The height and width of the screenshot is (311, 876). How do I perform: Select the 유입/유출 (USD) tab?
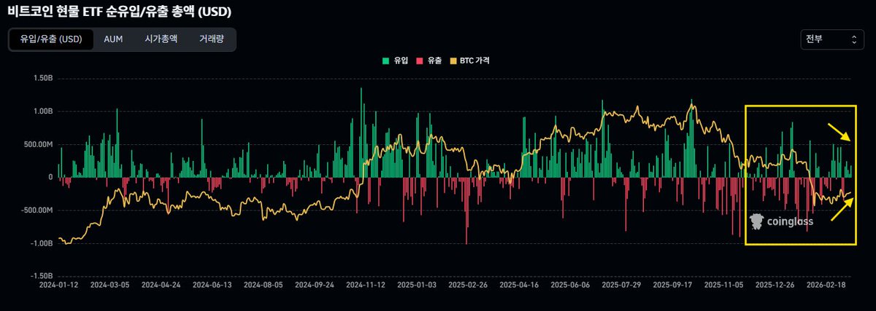point(51,39)
